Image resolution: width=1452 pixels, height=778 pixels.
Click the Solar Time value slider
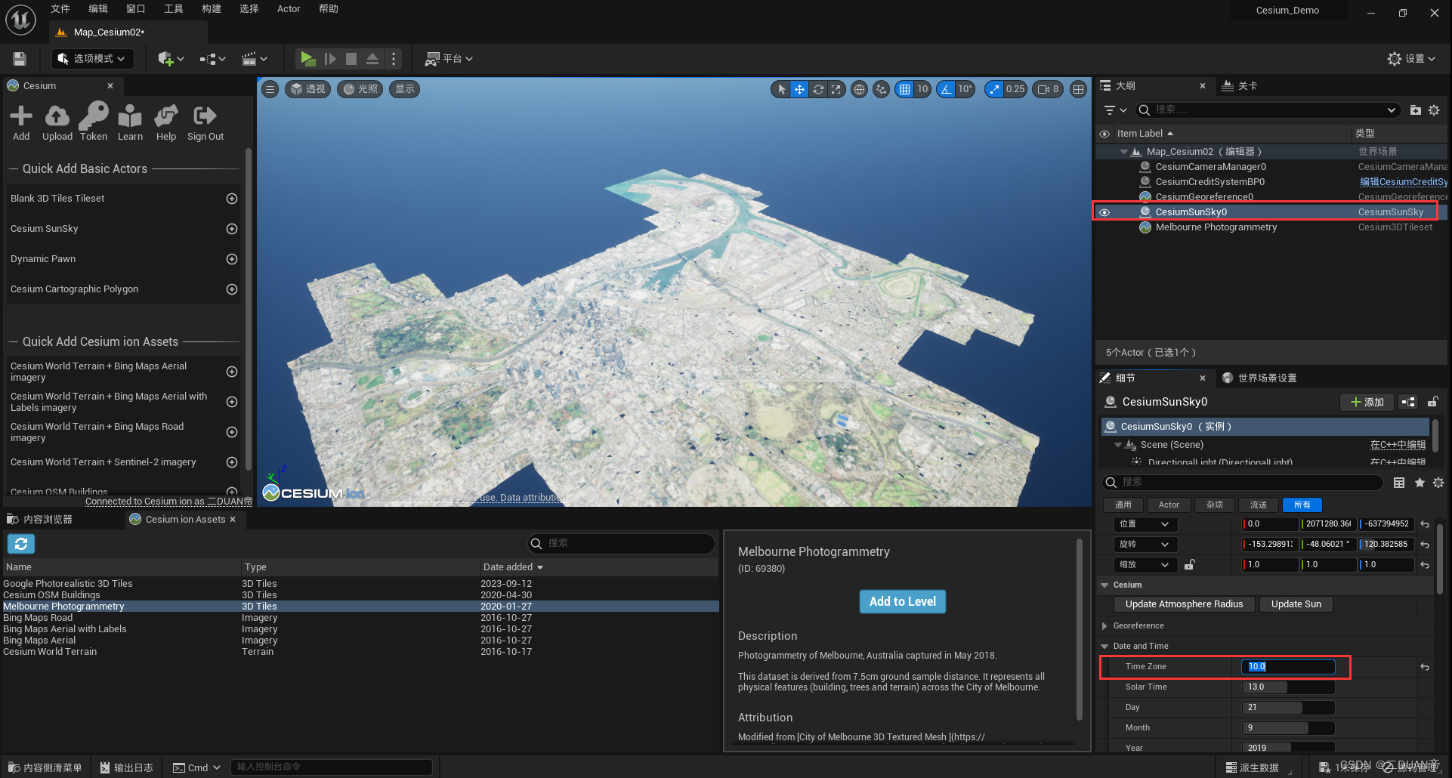pos(1288,687)
